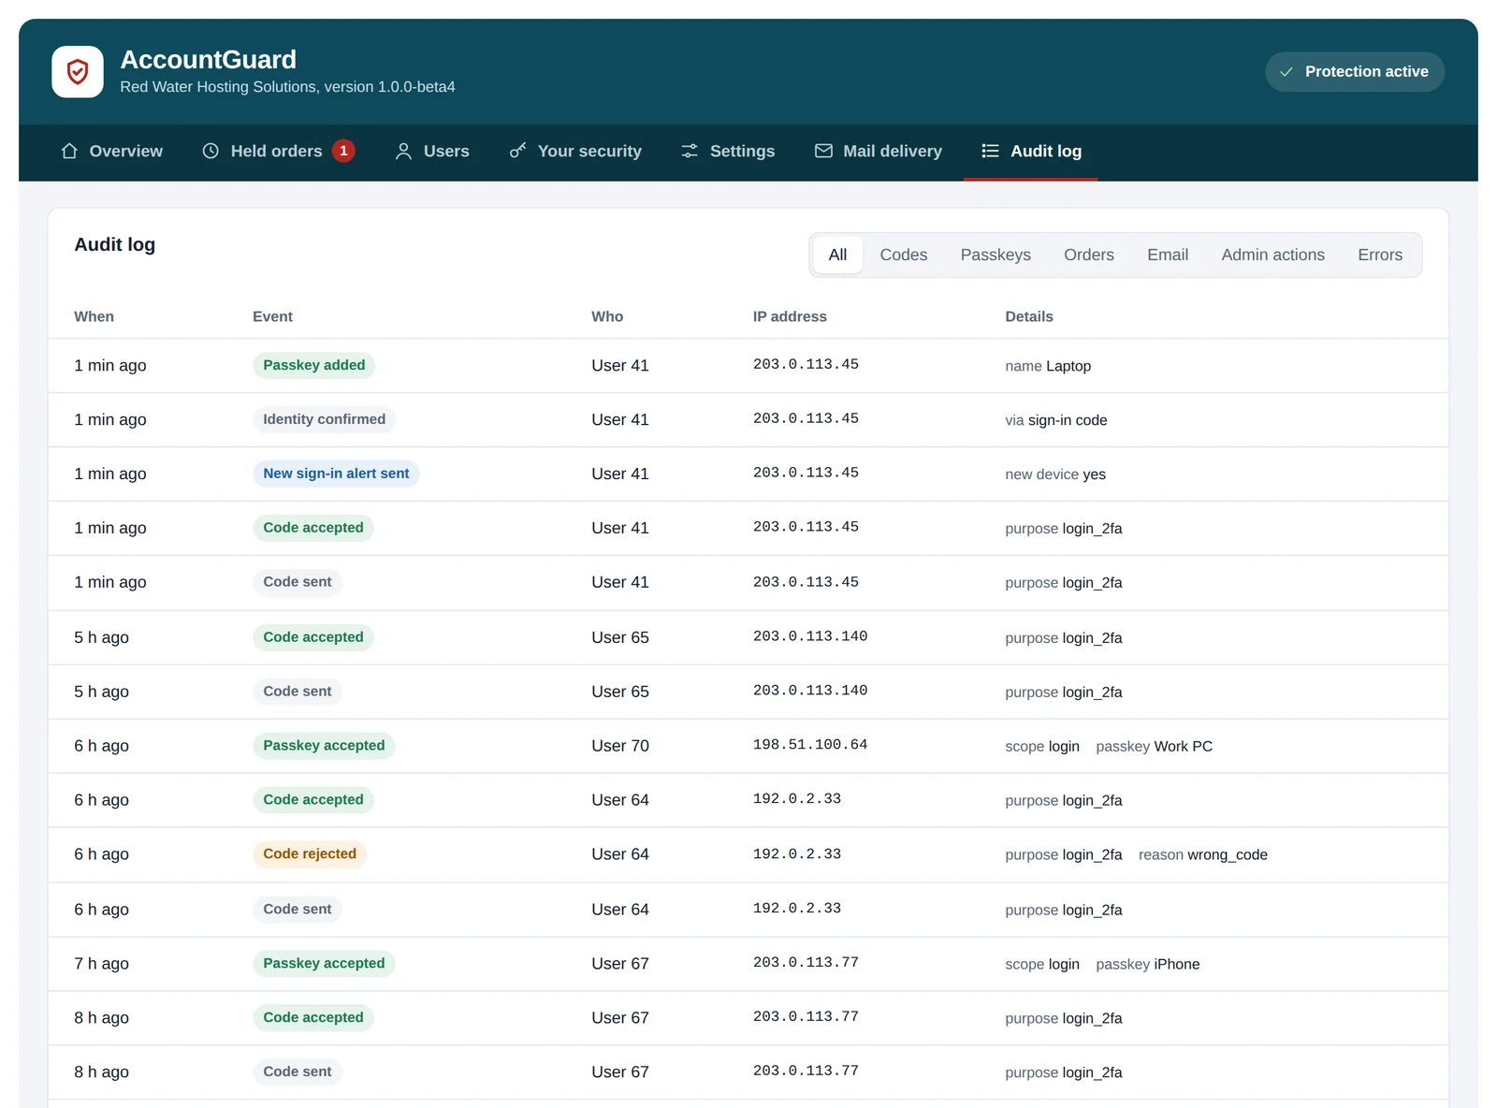Viewport: 1497px width, 1108px height.
Task: Click the Settings sliders icon
Action: click(x=690, y=151)
